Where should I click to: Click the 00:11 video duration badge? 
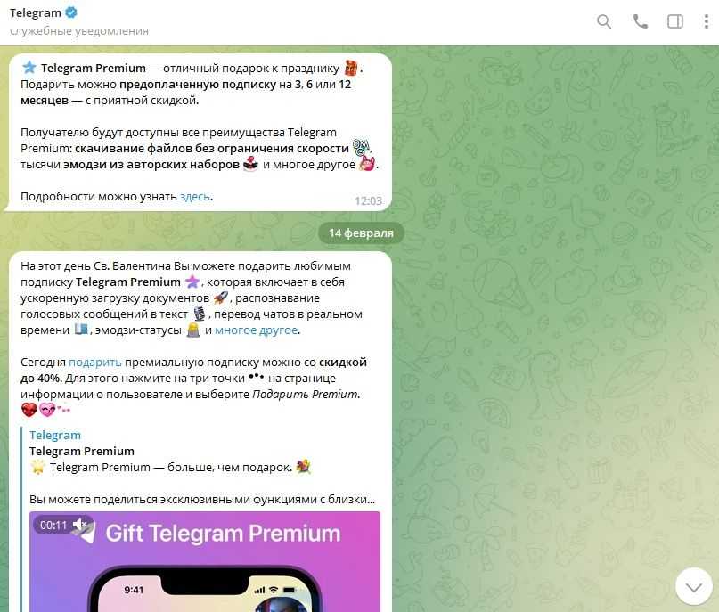[x=53, y=525]
